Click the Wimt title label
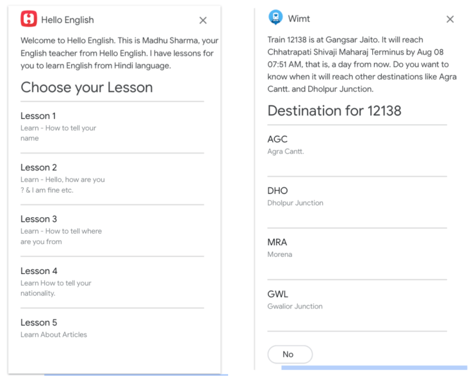This screenshot has height=381, width=474. tap(299, 19)
